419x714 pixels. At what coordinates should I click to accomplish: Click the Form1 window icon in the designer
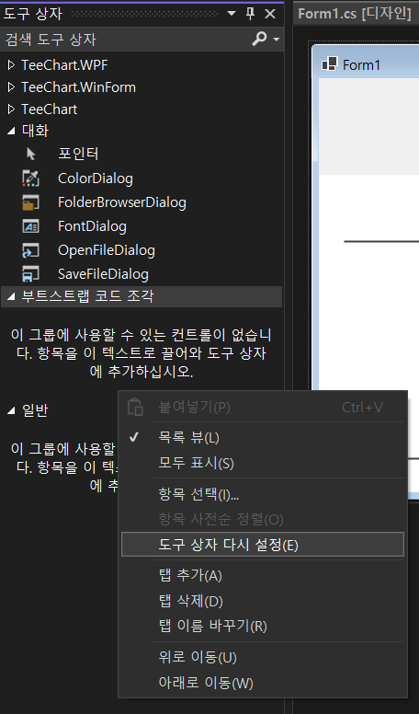[x=329, y=63]
